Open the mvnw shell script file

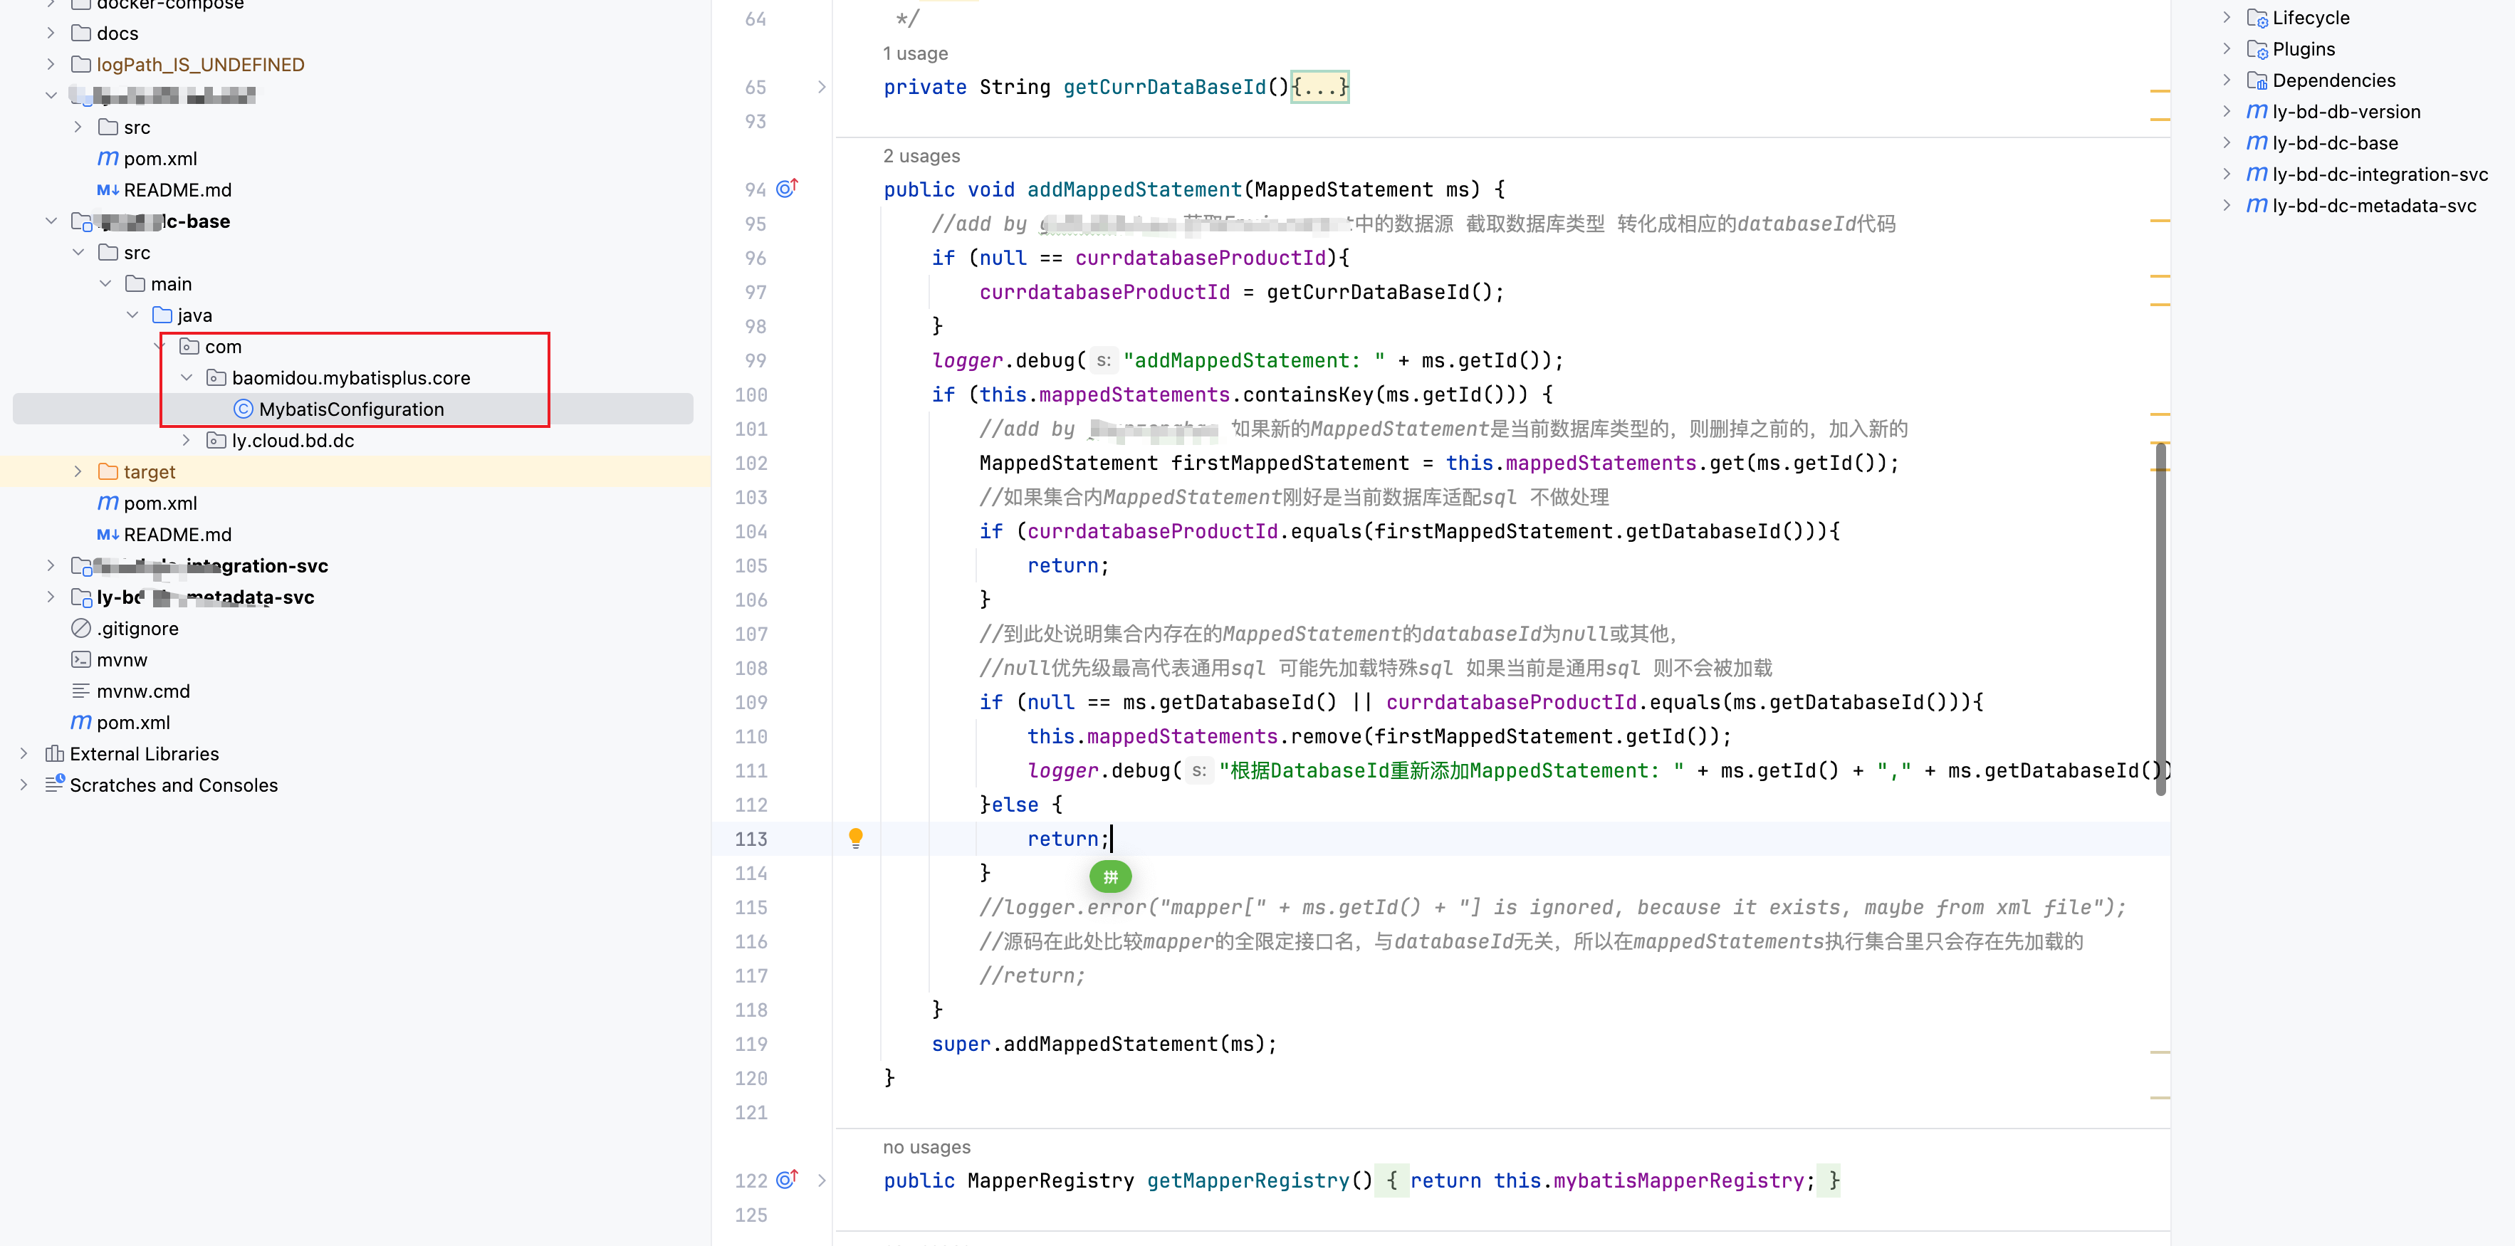(x=122, y=660)
